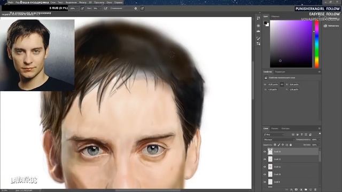The width and height of the screenshot is (342, 192).
Task: Click the Layers panel vertical scrollbar
Action: [320, 155]
